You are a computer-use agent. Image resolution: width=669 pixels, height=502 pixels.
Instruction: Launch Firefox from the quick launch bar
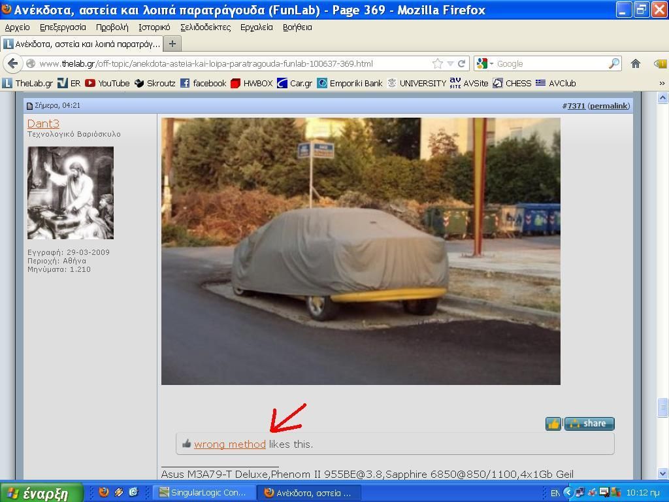[x=104, y=492]
